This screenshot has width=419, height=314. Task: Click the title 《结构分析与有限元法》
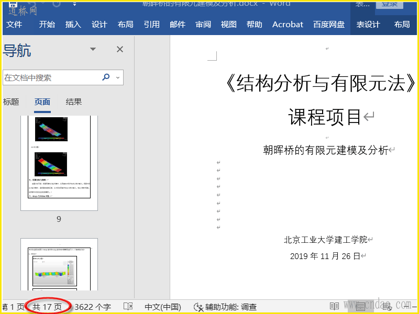(x=320, y=84)
